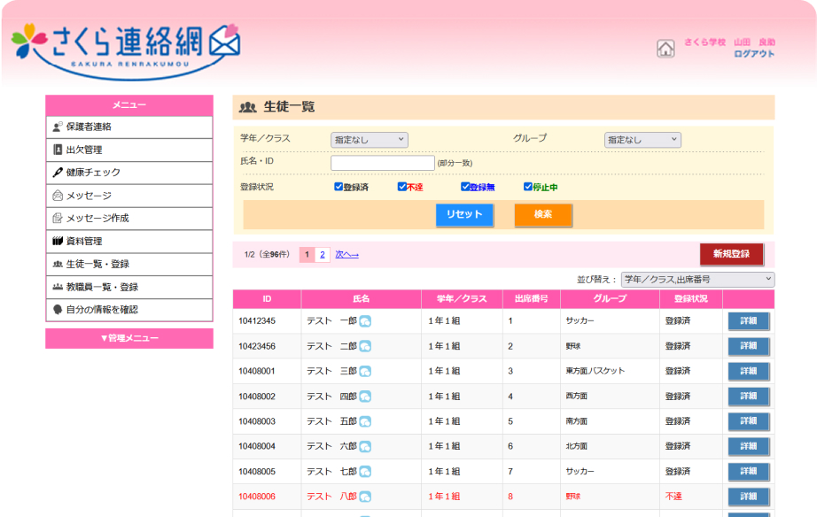Click the 自分の情報を確認 head icon
Screen dimensions: 817x524
pos(58,310)
